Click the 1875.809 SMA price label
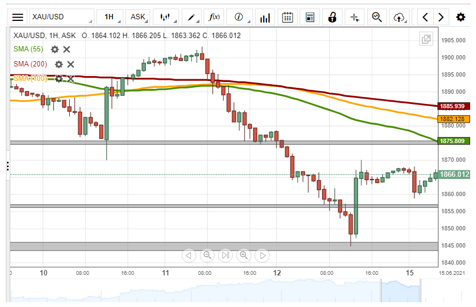 click(453, 141)
